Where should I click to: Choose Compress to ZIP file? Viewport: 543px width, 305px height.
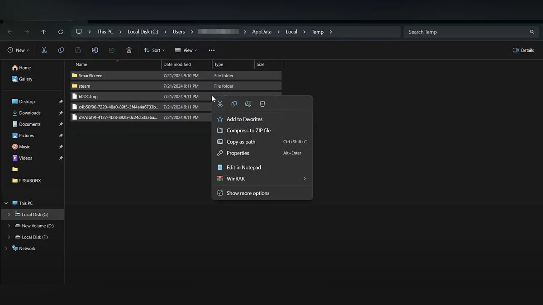[x=248, y=131]
